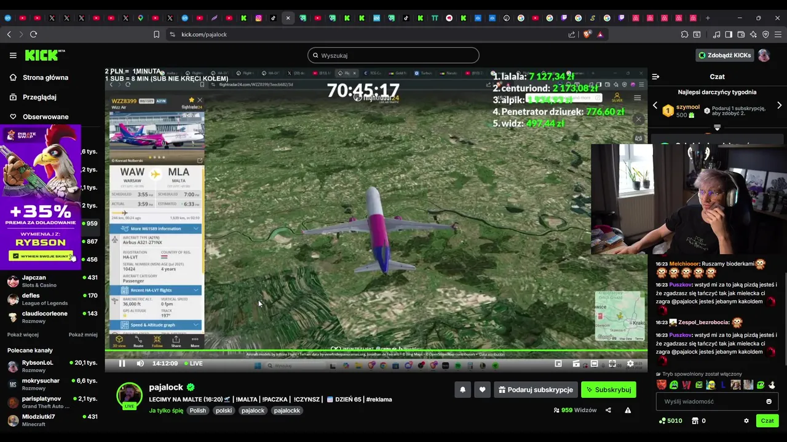Screen dimensions: 787x442
Task: Open the emoji picker in chat input
Action: coord(769,401)
